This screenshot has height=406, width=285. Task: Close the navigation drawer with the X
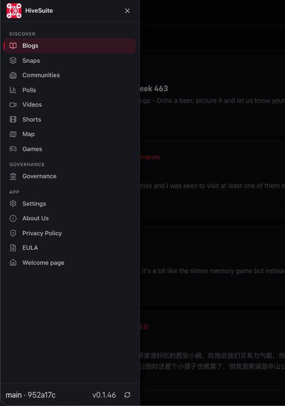(x=127, y=11)
